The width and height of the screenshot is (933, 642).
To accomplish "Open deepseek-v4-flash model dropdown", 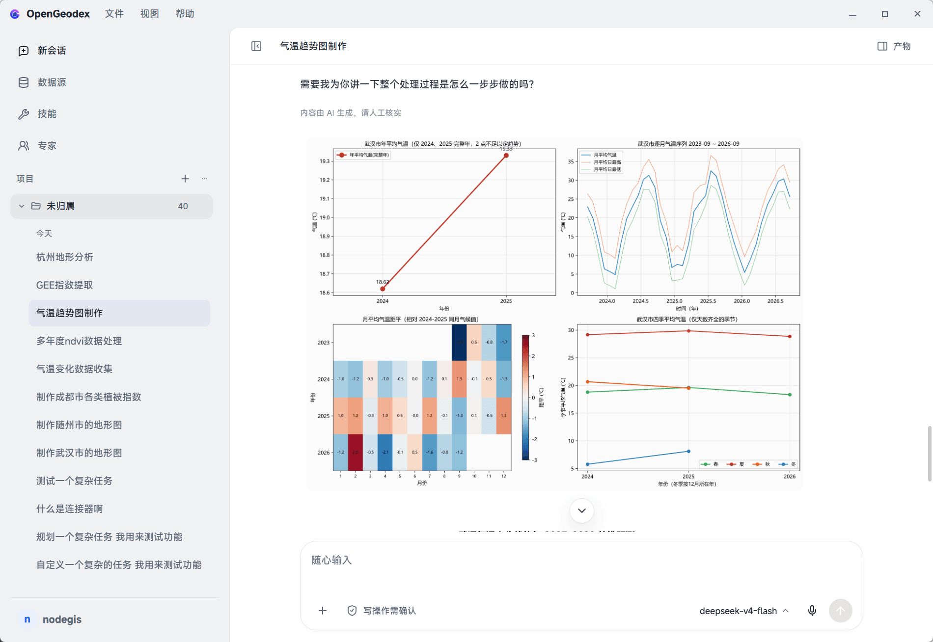I will 744,611.
